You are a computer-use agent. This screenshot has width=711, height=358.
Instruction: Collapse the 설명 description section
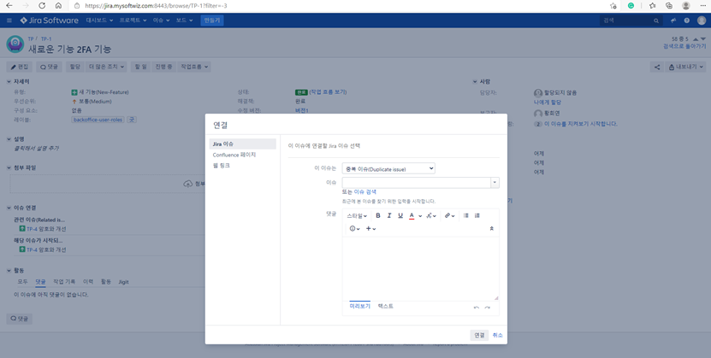(x=9, y=139)
